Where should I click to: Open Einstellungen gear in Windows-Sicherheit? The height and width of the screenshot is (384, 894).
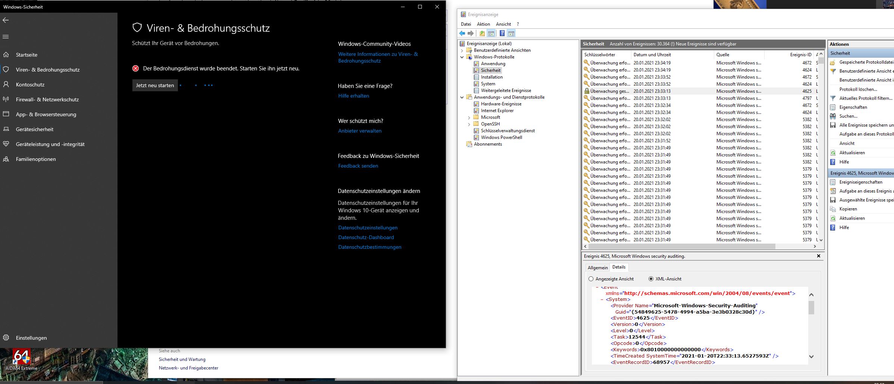[6, 338]
